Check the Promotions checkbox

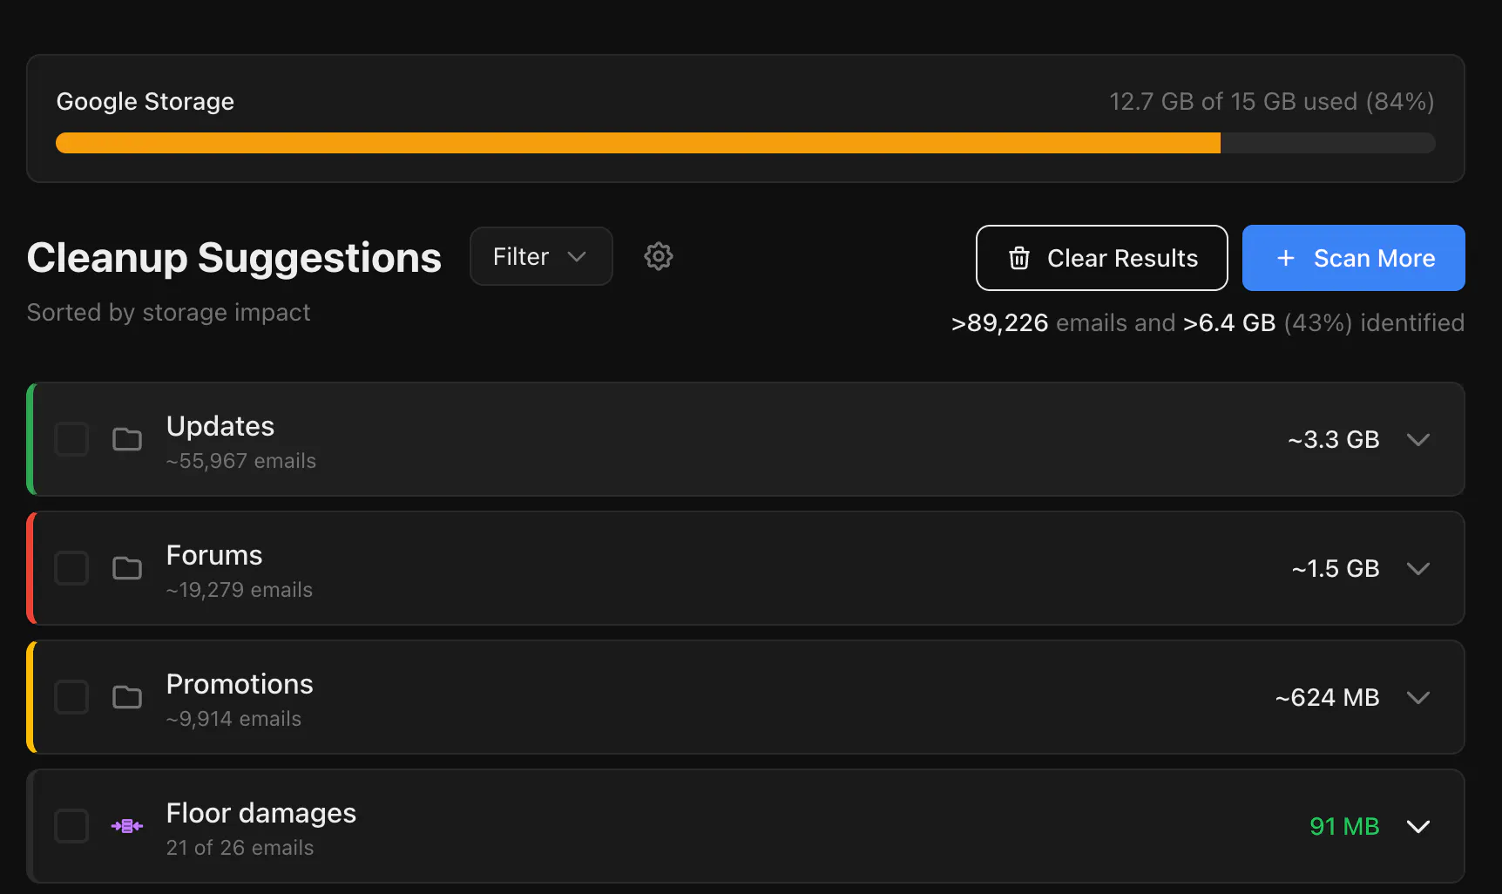[71, 697]
